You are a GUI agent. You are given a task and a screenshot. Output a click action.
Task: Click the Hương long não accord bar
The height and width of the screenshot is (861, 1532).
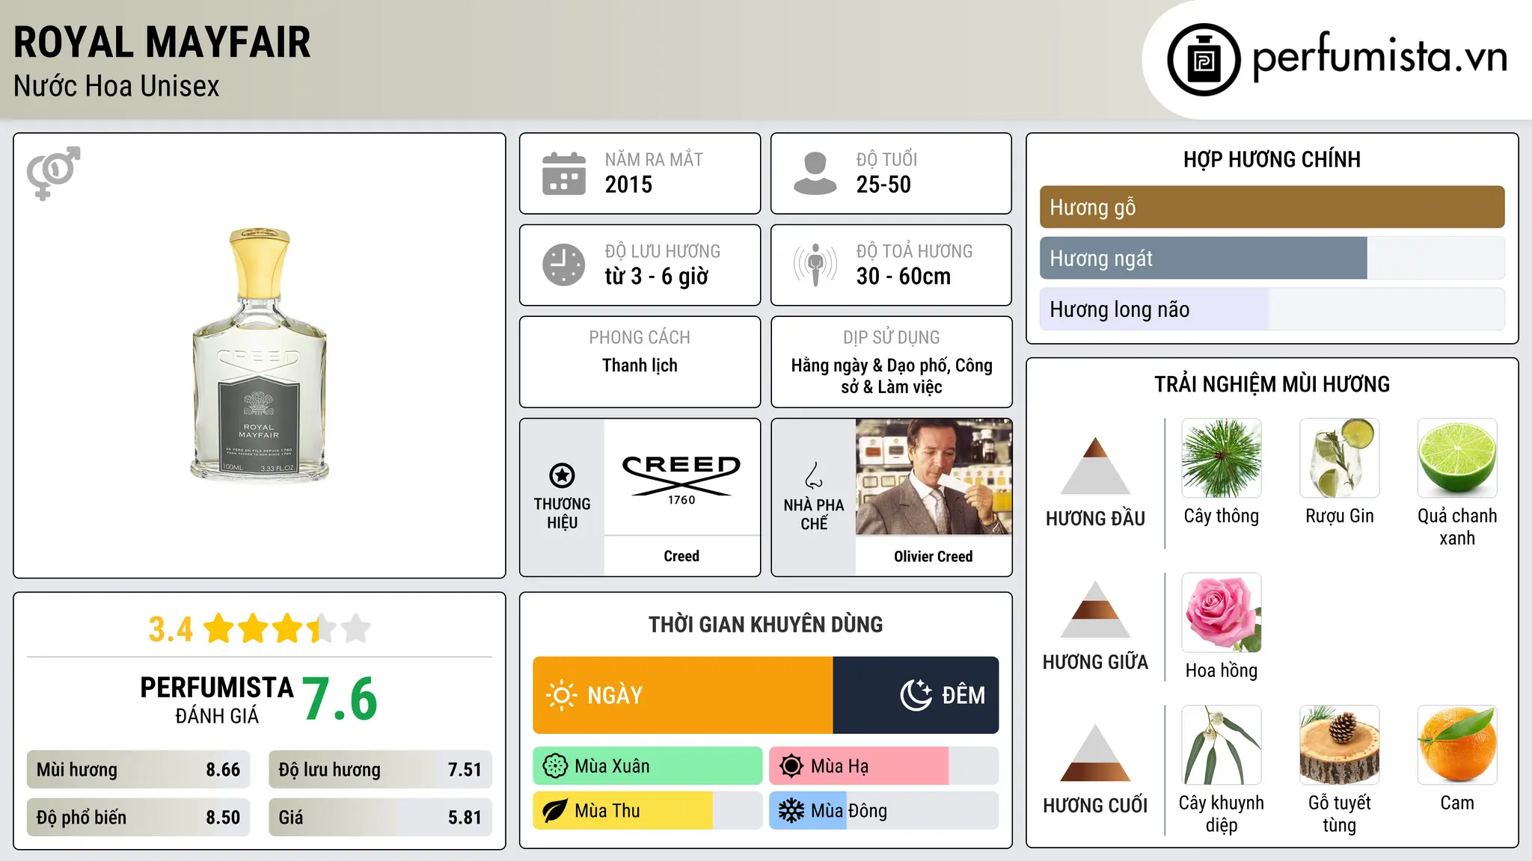pos(1272,309)
